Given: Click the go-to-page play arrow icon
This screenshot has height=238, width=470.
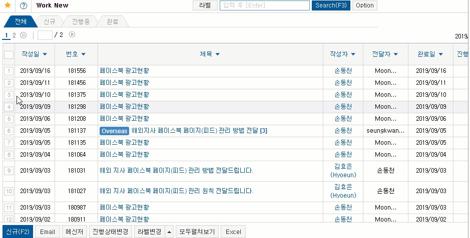Looking at the screenshot, I should click(72, 34).
